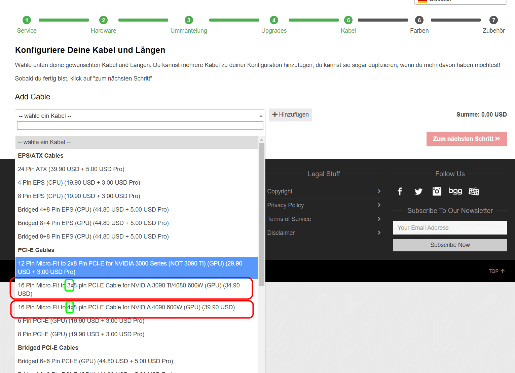Select Bridged 6+6 Pin PCI-E option
The width and height of the screenshot is (515, 373).
(x=137, y=361)
